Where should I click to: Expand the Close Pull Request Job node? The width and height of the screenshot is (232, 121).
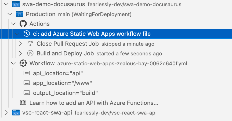pos(21,44)
